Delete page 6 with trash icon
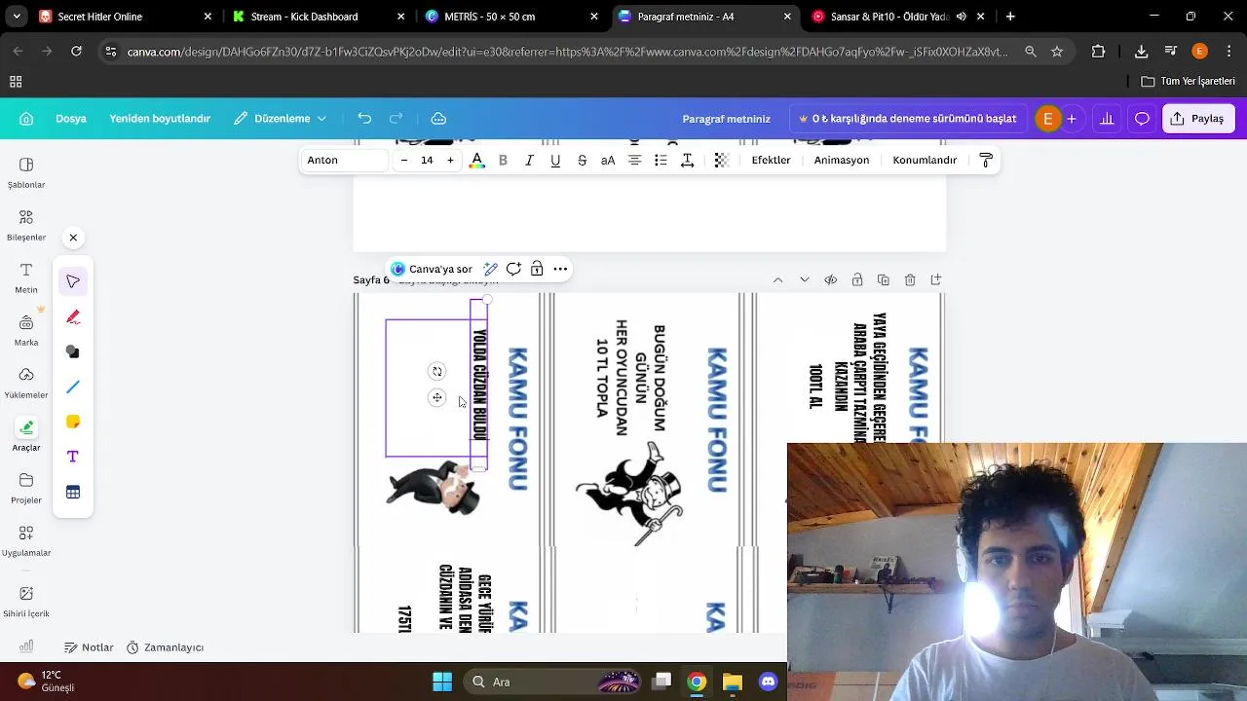The width and height of the screenshot is (1247, 701). [909, 279]
